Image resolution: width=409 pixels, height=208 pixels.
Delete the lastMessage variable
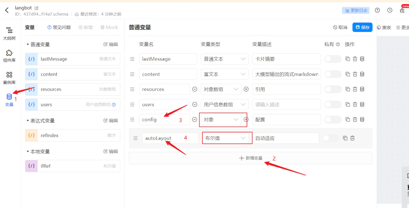[x=355, y=59]
